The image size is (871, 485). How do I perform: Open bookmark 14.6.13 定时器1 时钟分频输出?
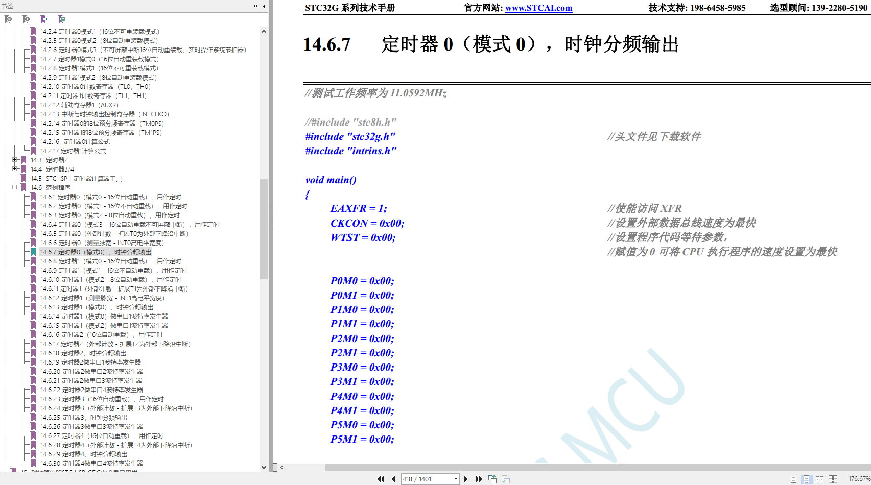[97, 307]
